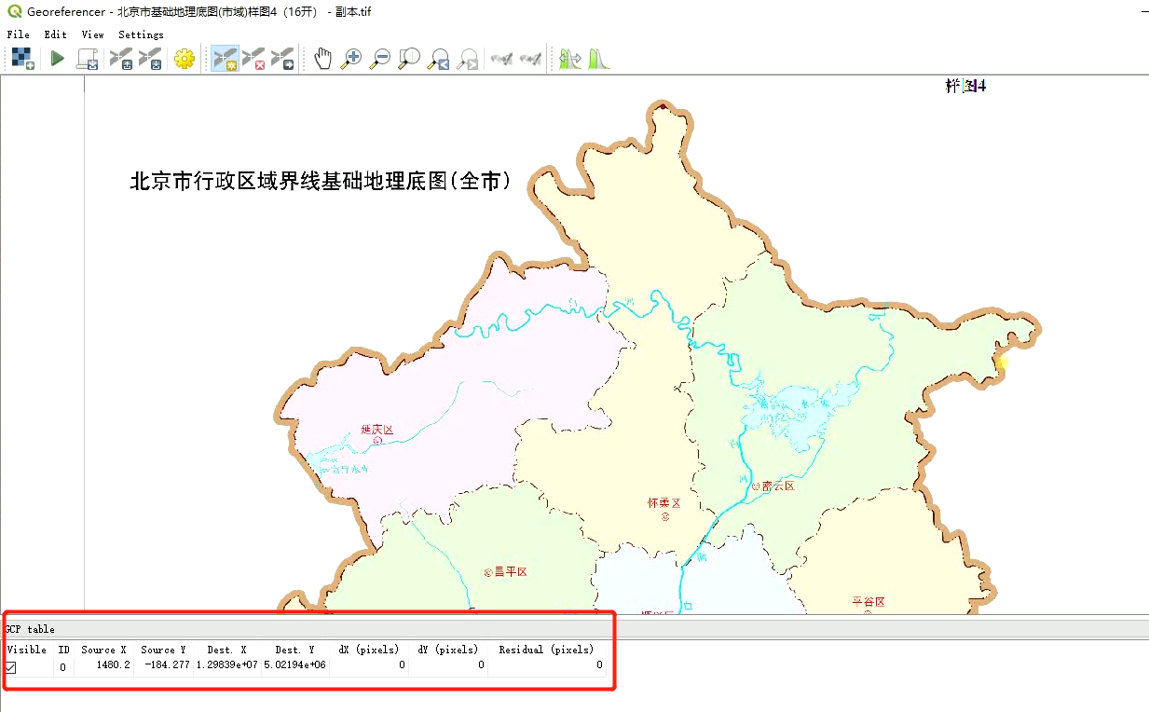Viewport: 1149px width, 712px height.
Task: Open the View menu
Action: pos(93,34)
